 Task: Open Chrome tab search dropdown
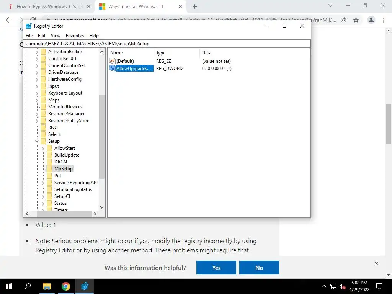(330, 5)
